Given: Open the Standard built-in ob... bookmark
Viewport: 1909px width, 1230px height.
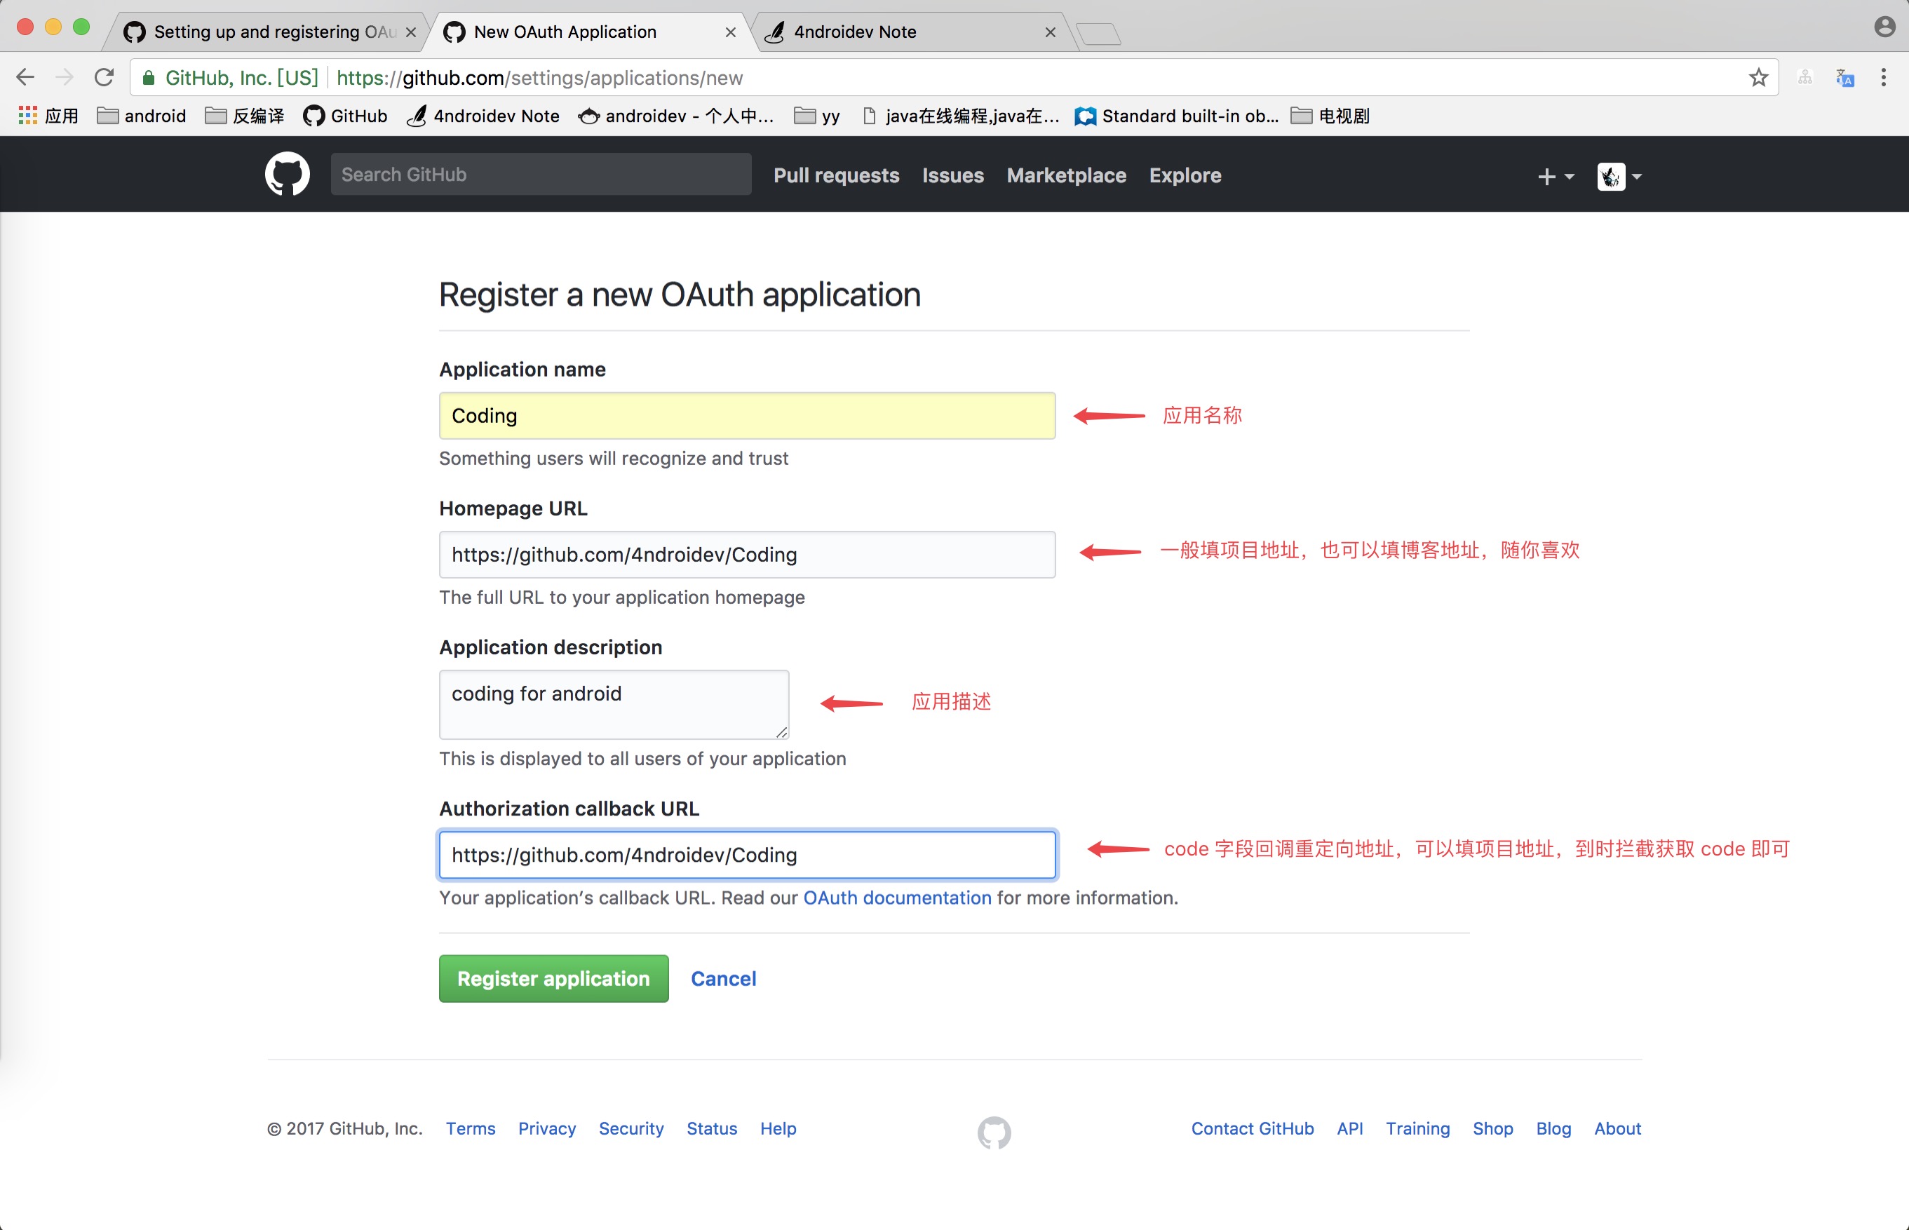Looking at the screenshot, I should pyautogui.click(x=1177, y=116).
